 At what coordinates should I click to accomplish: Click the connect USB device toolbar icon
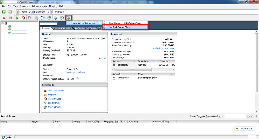coord(68,18)
